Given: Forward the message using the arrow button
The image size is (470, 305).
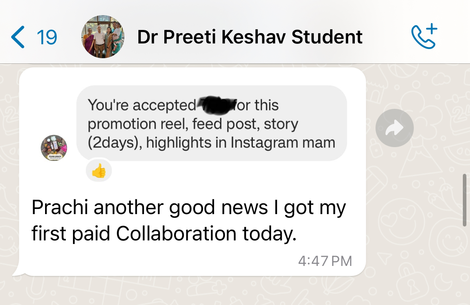Looking at the screenshot, I should [x=394, y=128].
